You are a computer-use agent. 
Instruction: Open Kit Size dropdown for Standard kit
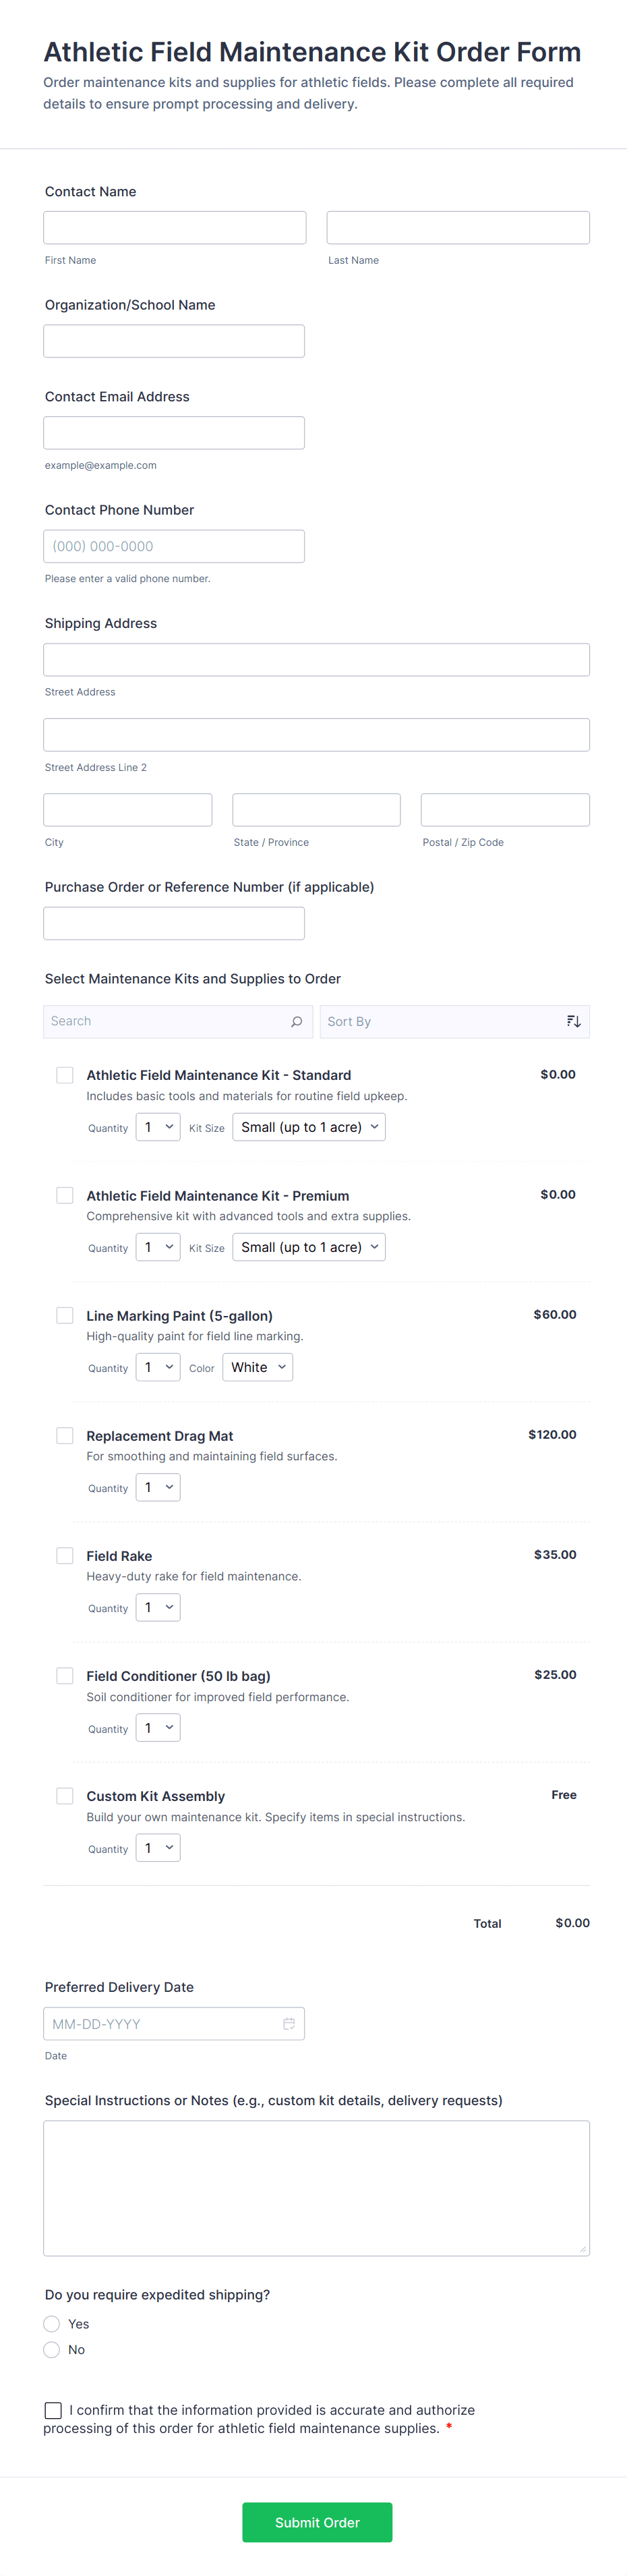pos(309,1127)
